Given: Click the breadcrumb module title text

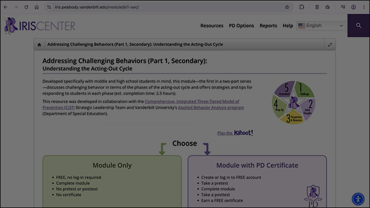Looking at the screenshot, I should (135, 44).
